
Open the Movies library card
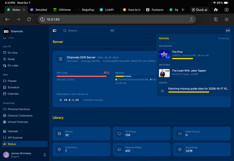coord(81,134)
